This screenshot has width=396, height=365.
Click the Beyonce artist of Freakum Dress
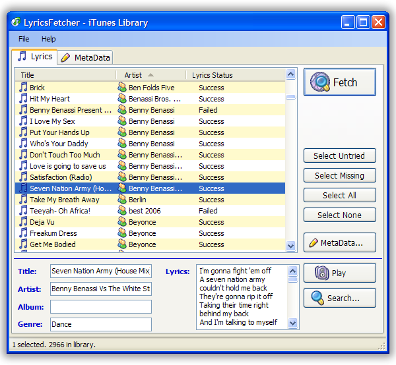tap(142, 233)
